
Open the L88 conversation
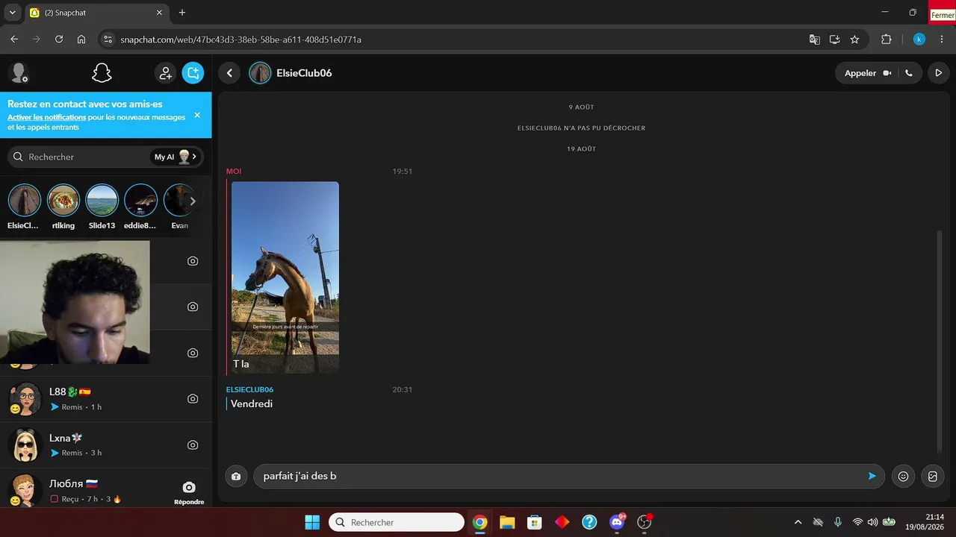click(x=105, y=399)
